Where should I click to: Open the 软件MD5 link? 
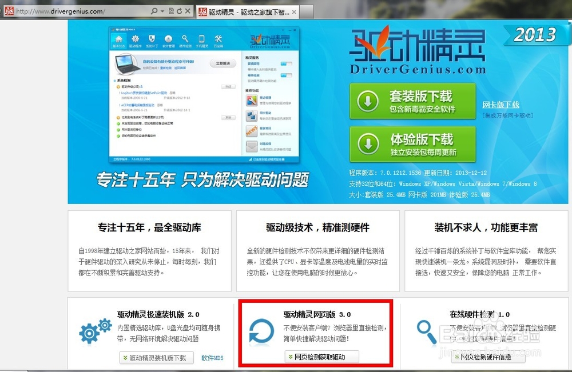point(212,358)
